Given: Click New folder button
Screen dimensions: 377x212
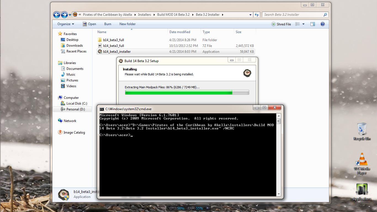Looking at the screenshot, I should [128, 24].
